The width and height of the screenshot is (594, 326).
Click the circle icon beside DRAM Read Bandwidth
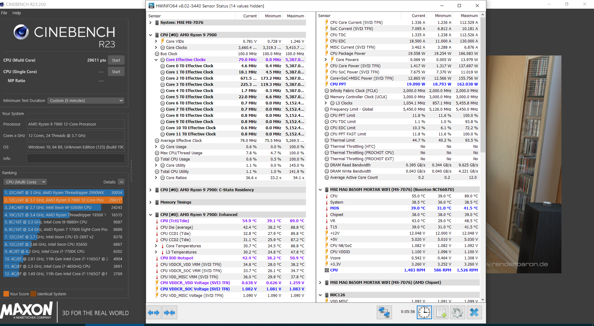tap(327, 165)
